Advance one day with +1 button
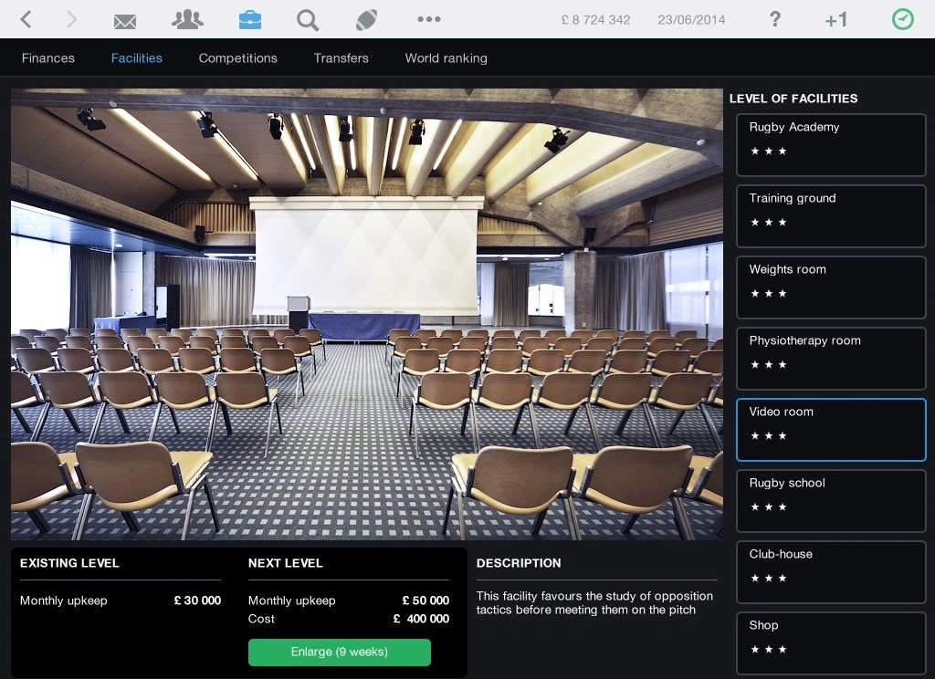Screen dimensions: 935x679 tap(835, 19)
